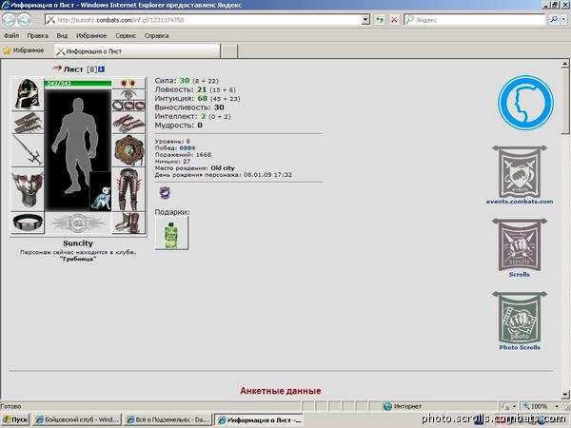Image resolution: width=571 pixels, height=428 pixels.
Task: Click the Побед 6984 wins link
Action: pos(187,147)
